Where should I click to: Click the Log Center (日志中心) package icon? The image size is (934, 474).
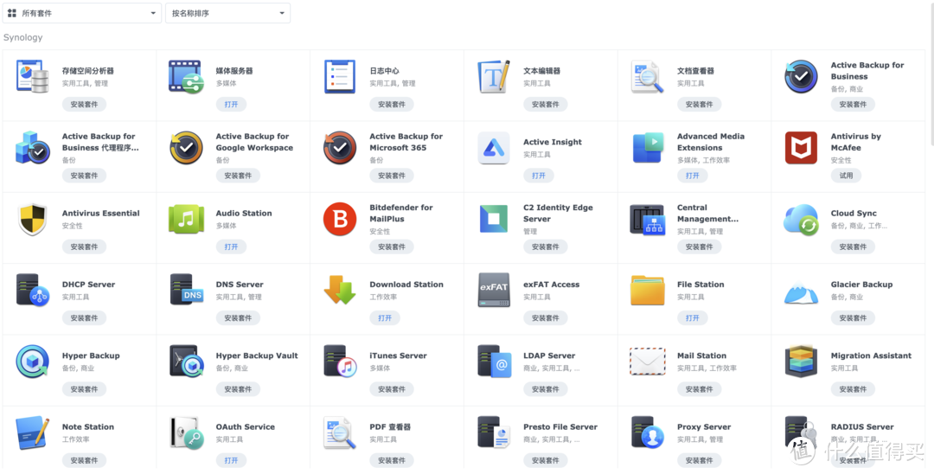[x=340, y=76]
